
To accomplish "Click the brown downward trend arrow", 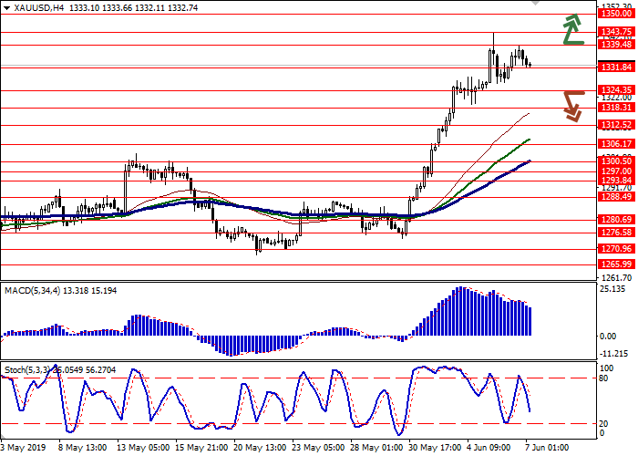I will pyautogui.click(x=572, y=105).
